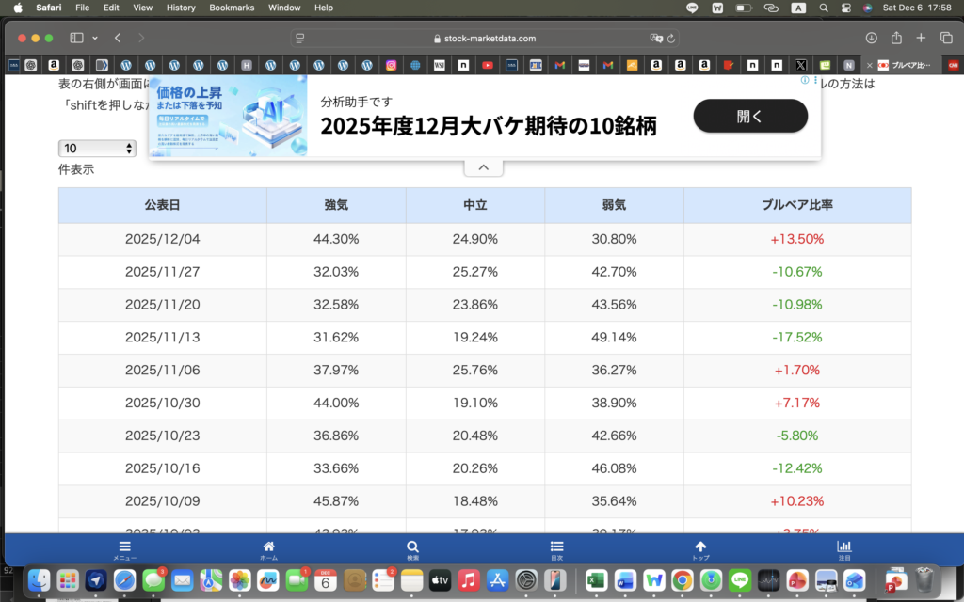Open the Bookmarks menu in the menu bar
Image resolution: width=964 pixels, height=602 pixels.
232,8
